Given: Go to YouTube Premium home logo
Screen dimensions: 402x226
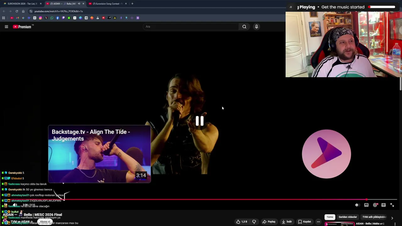Looking at the screenshot, I should click(22, 27).
